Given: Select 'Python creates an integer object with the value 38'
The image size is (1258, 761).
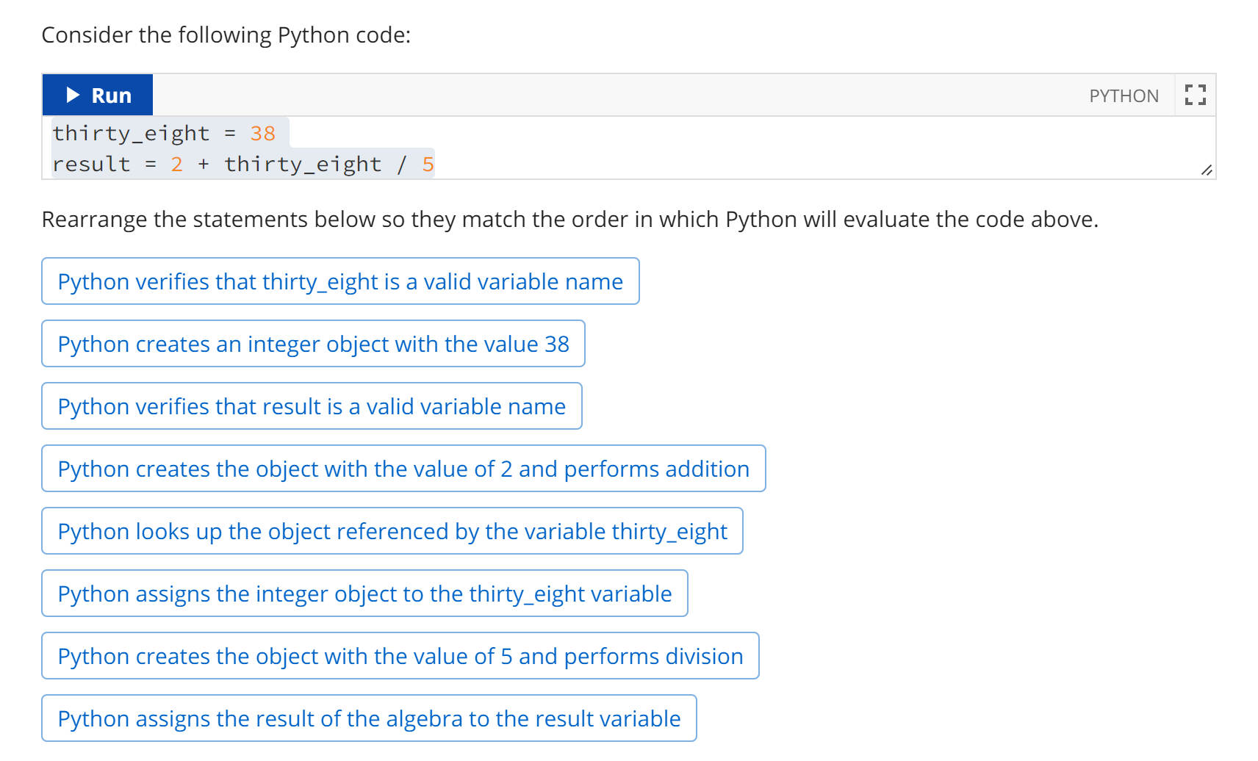Looking at the screenshot, I should (313, 344).
